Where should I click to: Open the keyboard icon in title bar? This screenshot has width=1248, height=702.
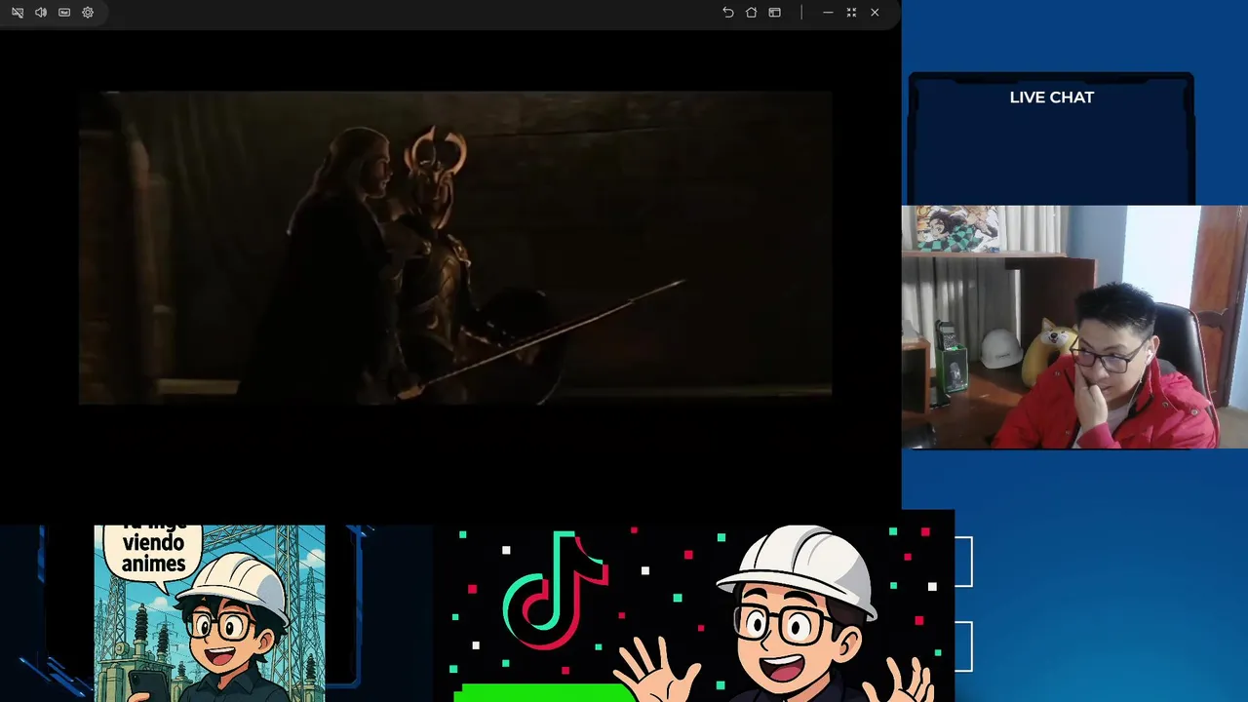(x=64, y=13)
